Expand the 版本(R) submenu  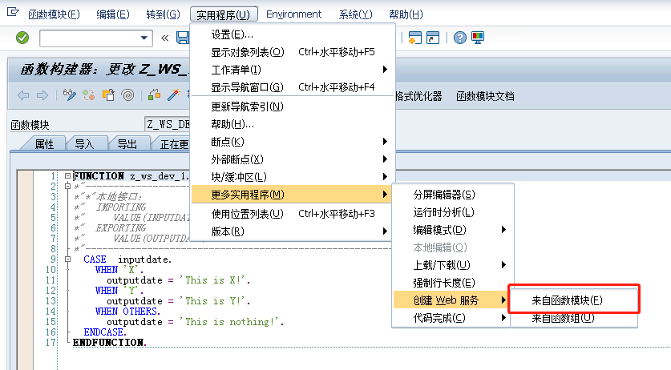click(385, 231)
